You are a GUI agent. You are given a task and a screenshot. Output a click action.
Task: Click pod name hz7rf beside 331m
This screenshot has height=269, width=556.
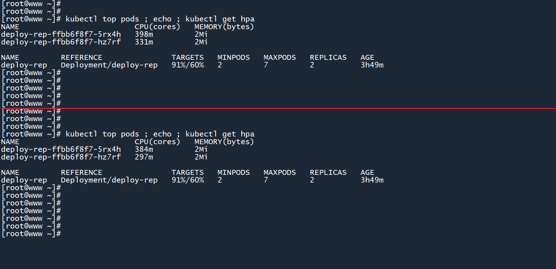[x=61, y=42]
